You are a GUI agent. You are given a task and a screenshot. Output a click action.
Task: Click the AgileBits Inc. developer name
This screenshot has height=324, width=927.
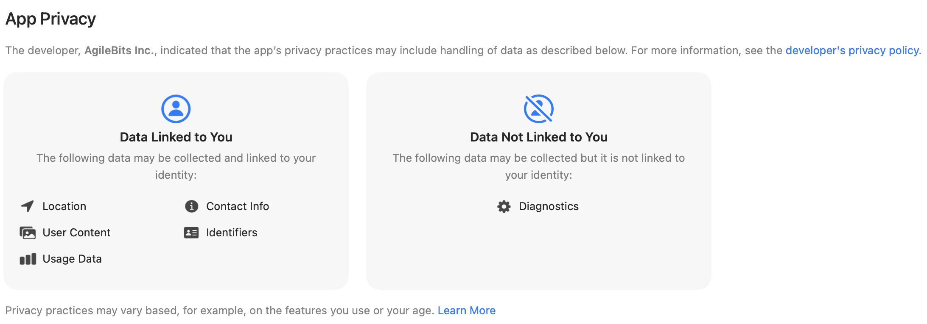(119, 50)
